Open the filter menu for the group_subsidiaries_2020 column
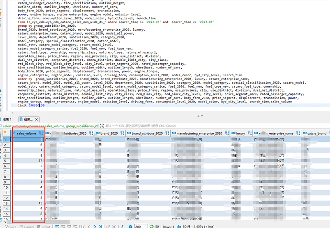The image size is (330, 228). [x=91, y=133]
